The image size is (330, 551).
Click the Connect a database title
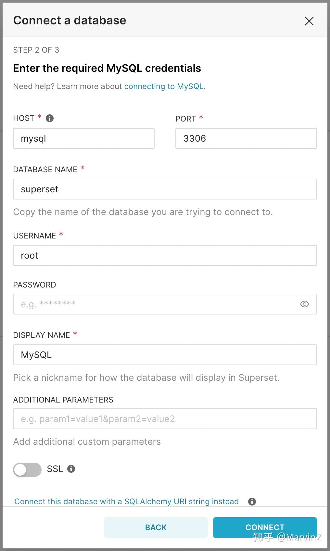(x=70, y=20)
